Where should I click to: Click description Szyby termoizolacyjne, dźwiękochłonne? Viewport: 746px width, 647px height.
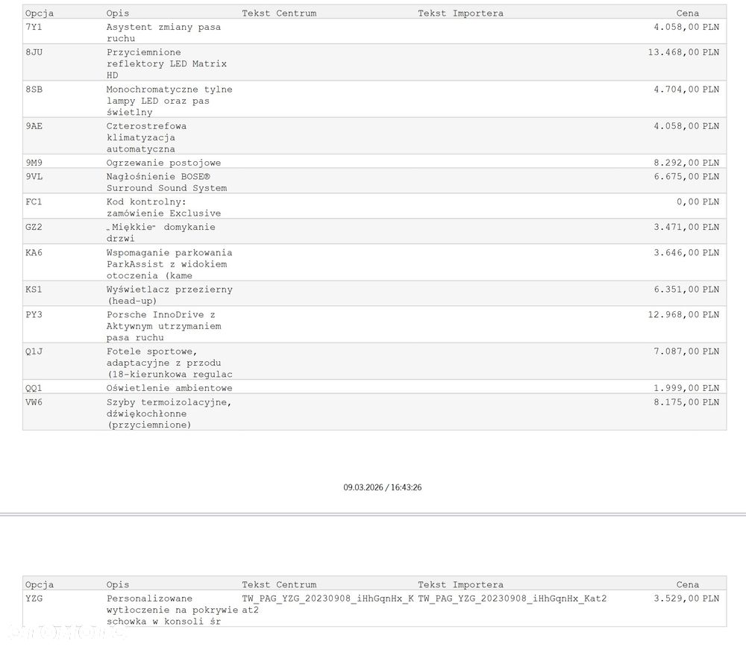pyautogui.click(x=169, y=413)
